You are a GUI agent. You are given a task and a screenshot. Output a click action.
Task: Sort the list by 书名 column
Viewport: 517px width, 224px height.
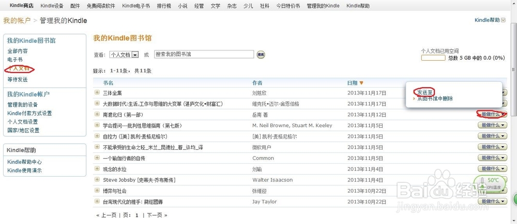[108, 83]
